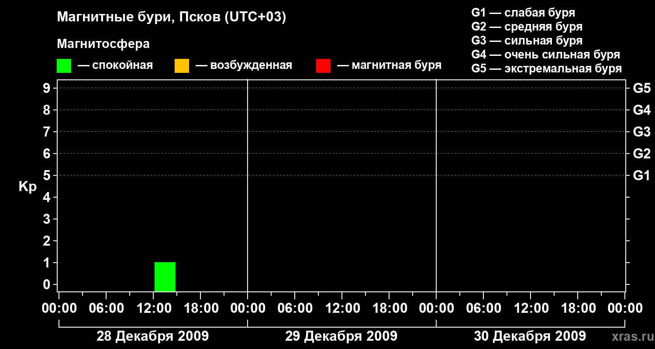Click the 'G2 — средняя буря' legend line
The height and width of the screenshot is (349, 655).
(527, 27)
